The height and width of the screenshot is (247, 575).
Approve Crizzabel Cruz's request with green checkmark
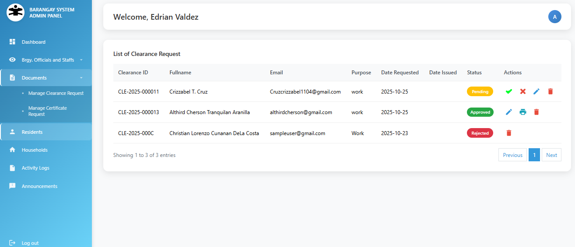pos(509,91)
